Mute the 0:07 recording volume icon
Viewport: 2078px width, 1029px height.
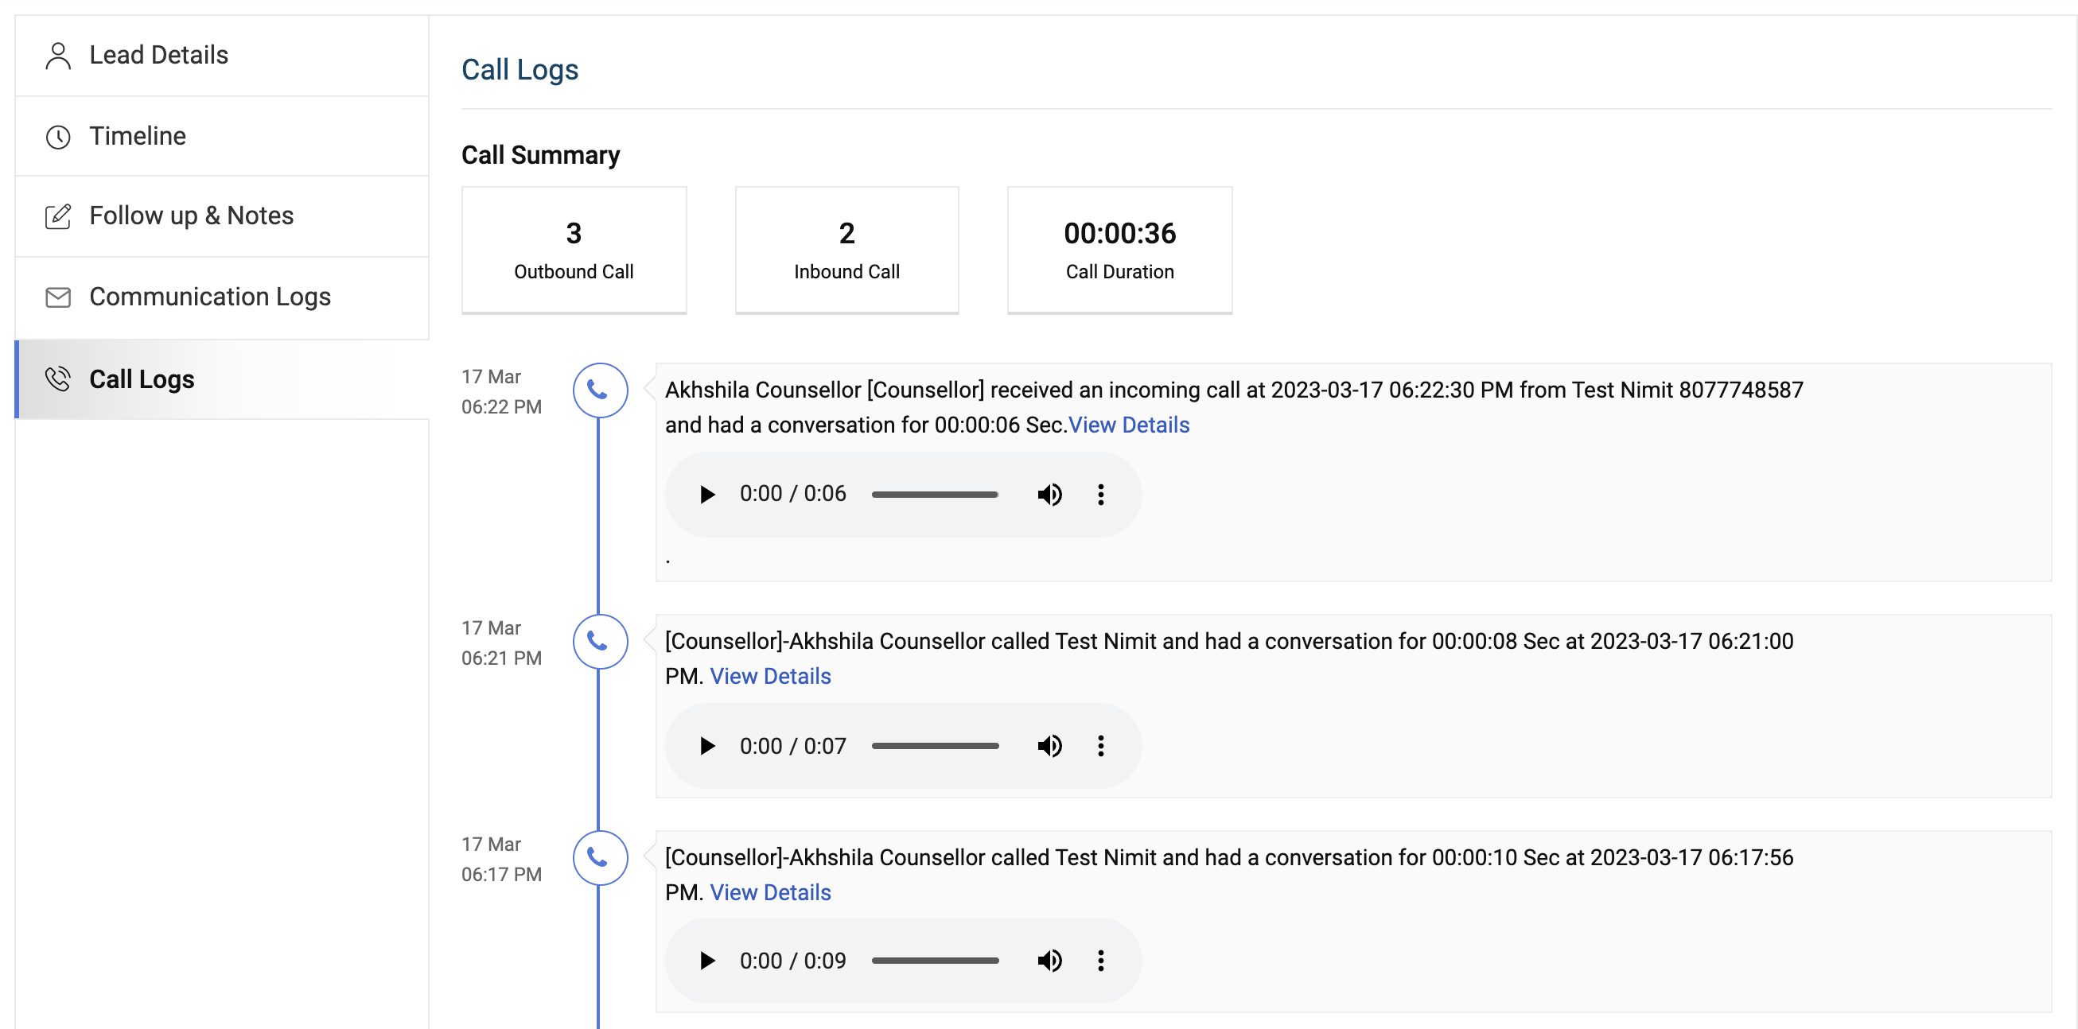[x=1049, y=746]
